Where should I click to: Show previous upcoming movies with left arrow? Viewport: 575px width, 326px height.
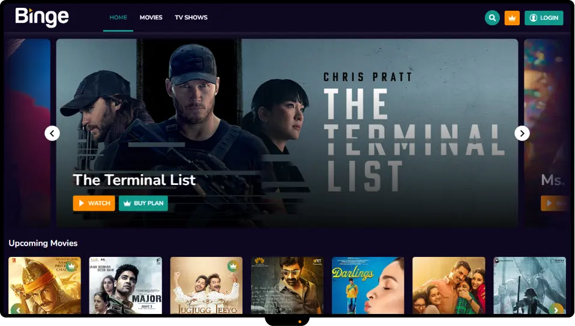[17, 310]
